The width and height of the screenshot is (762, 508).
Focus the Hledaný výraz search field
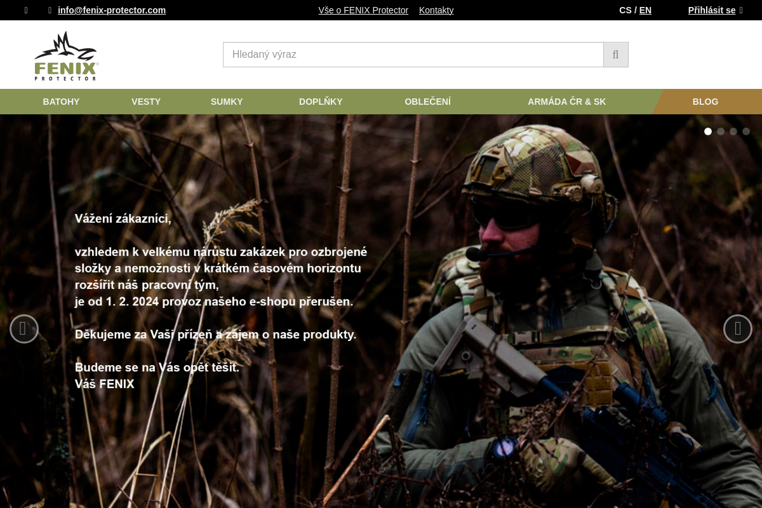pos(413,55)
